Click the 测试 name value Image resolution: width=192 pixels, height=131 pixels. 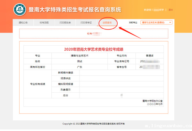(79, 61)
